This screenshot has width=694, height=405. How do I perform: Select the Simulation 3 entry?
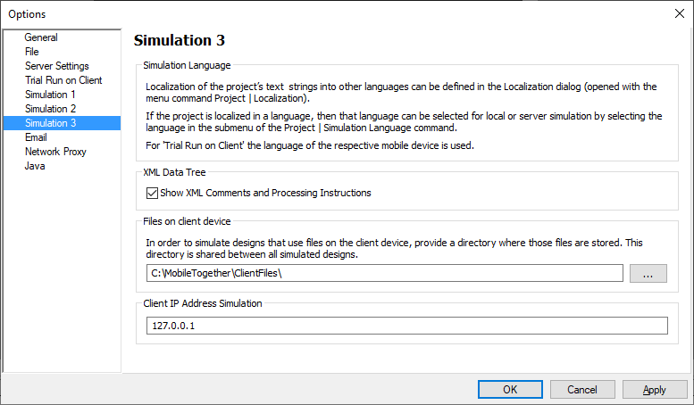coord(50,123)
